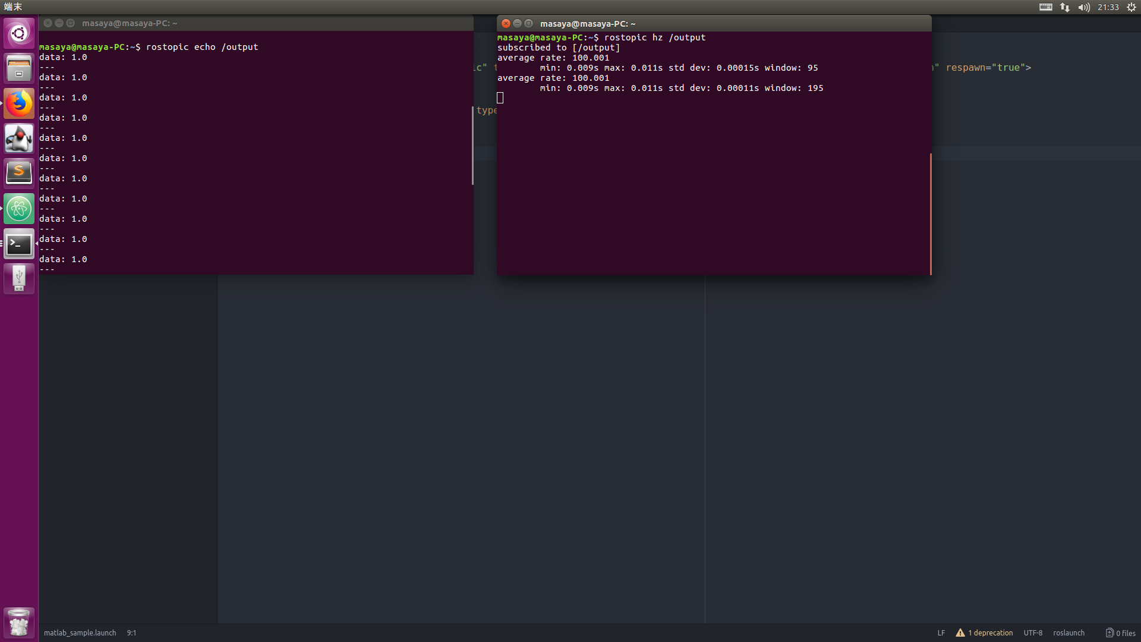The height and width of the screenshot is (642, 1141).
Task: Open the USB drive icon in the launcher
Action: click(19, 278)
